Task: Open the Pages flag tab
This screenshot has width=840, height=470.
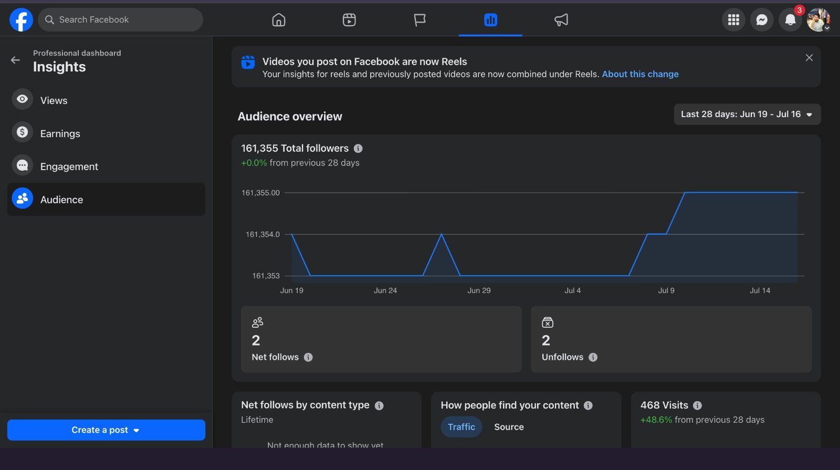Action: (419, 20)
